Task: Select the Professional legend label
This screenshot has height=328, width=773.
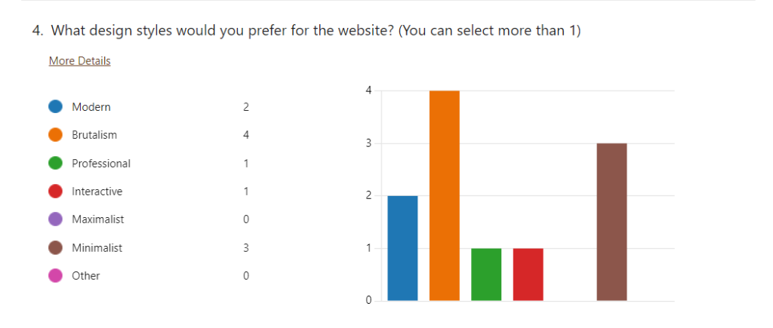Action: tap(101, 164)
